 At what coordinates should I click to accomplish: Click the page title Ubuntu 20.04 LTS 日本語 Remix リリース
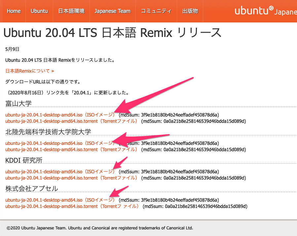click(112, 33)
